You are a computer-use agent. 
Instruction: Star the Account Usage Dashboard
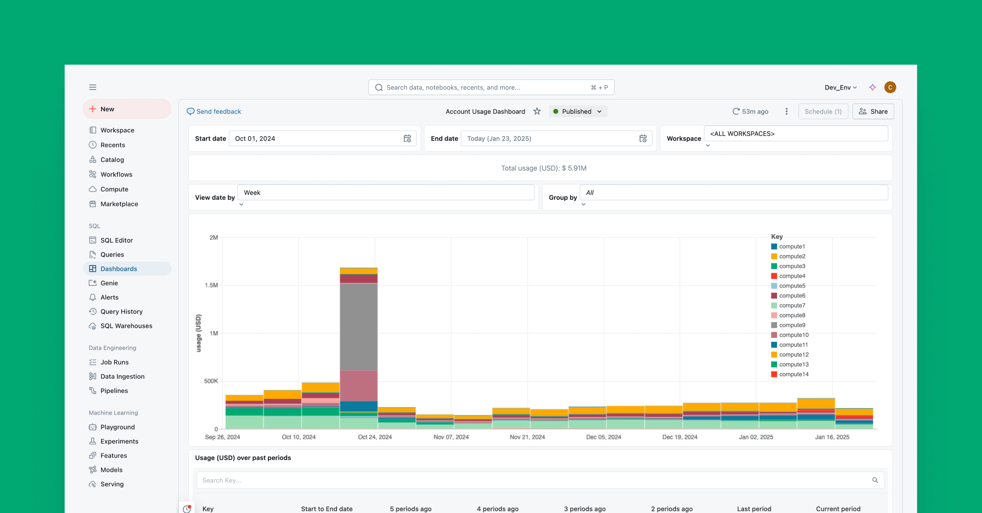[537, 112]
